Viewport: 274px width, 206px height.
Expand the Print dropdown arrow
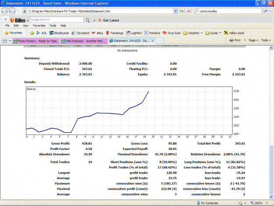[x=245, y=40]
